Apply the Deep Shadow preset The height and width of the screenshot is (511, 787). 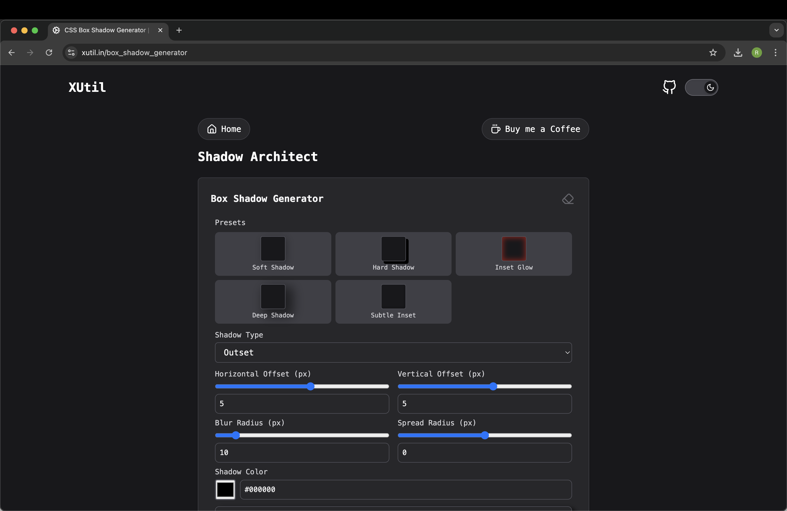[273, 302]
